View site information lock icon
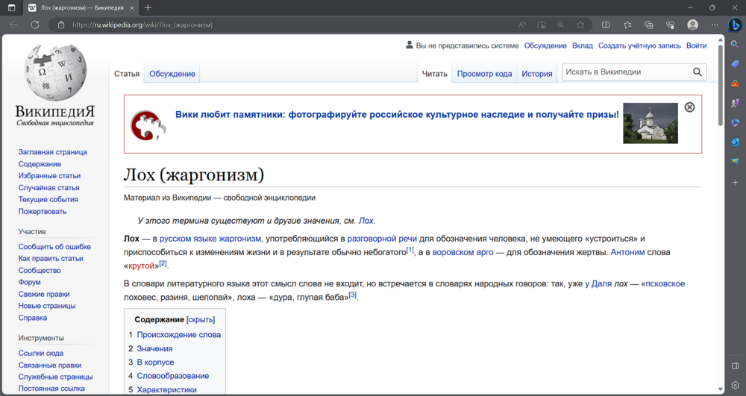This screenshot has width=746, height=396. pyautogui.click(x=61, y=25)
